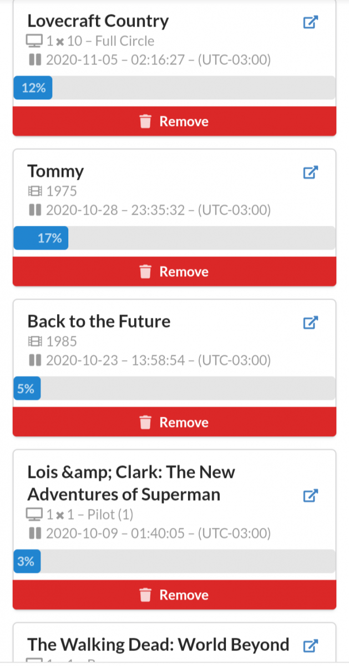Image resolution: width=349 pixels, height=666 pixels.
Task: Click The Walking Dead: World Beyond title
Action: tap(158, 644)
